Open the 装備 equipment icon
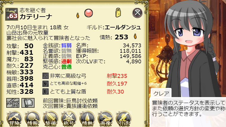Image resolution: width=226 pixels, height=127 pixels. click(51, 118)
